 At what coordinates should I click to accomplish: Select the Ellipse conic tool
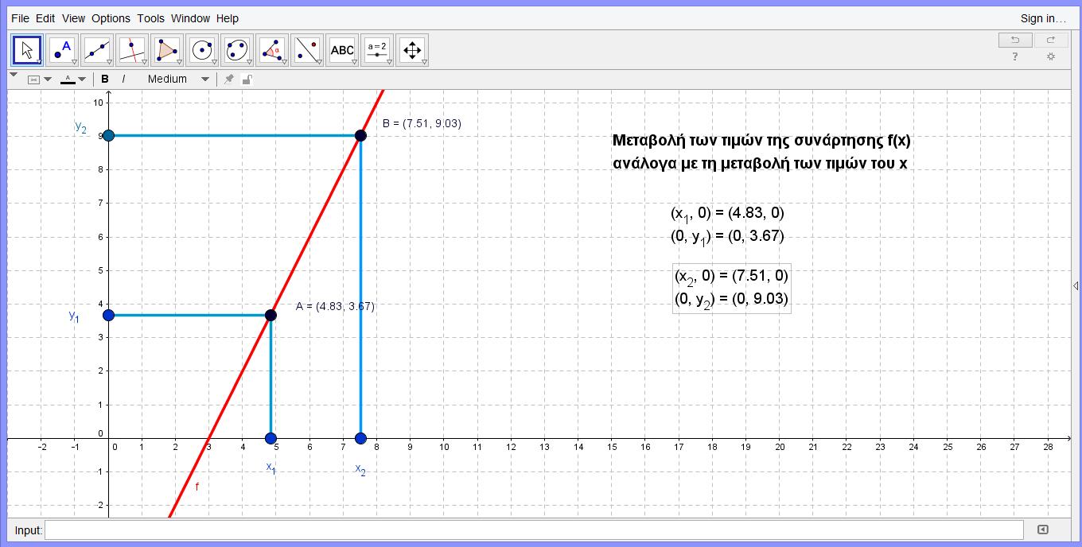click(237, 50)
